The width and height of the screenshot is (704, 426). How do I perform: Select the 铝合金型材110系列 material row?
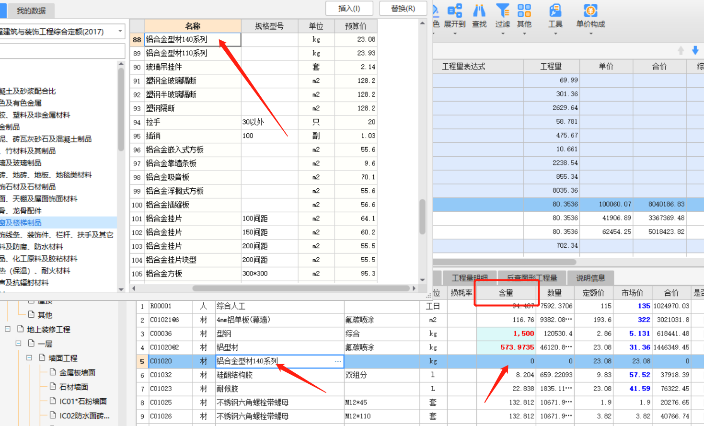[254, 53]
